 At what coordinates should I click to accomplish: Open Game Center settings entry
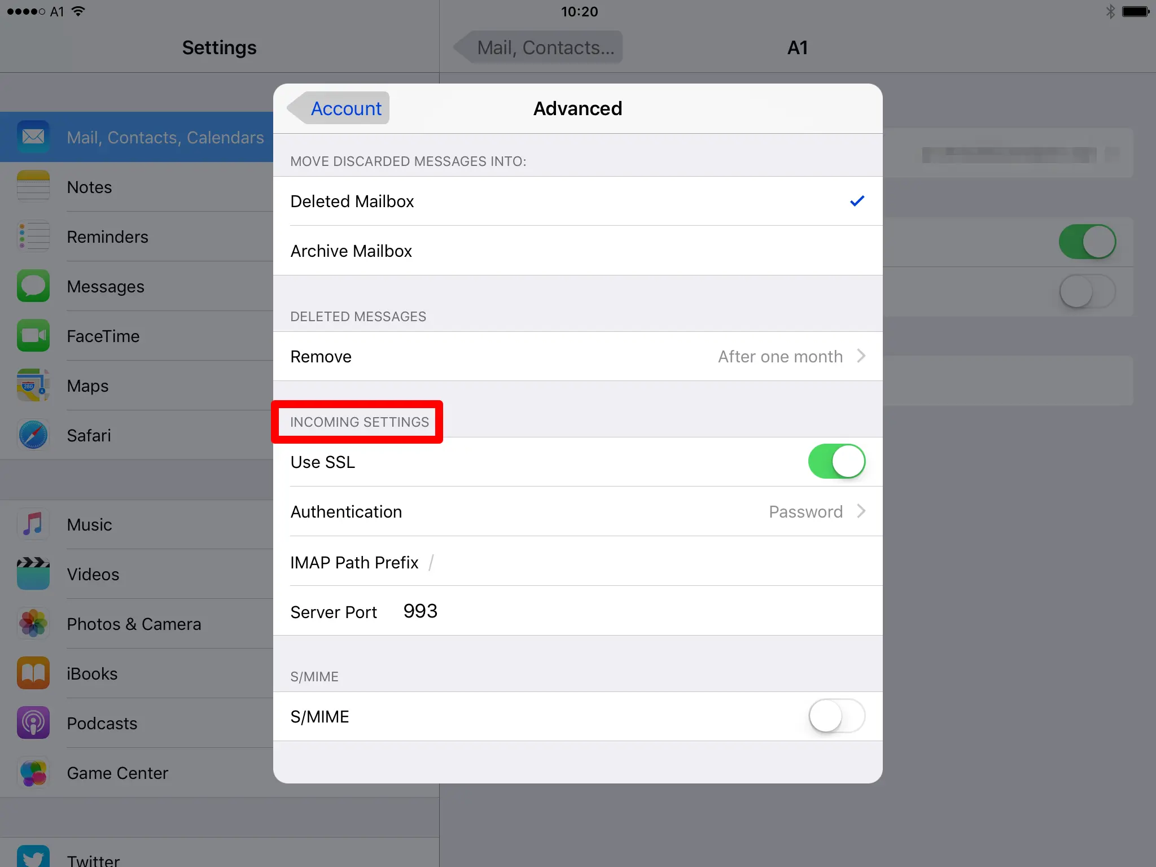[117, 773]
